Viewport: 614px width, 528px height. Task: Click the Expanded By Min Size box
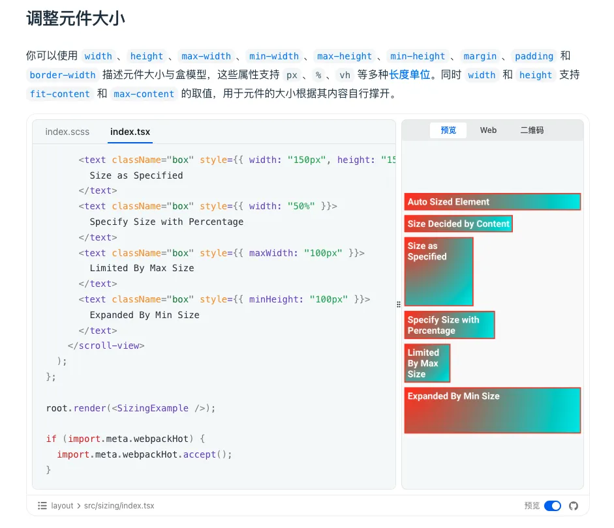click(492, 410)
